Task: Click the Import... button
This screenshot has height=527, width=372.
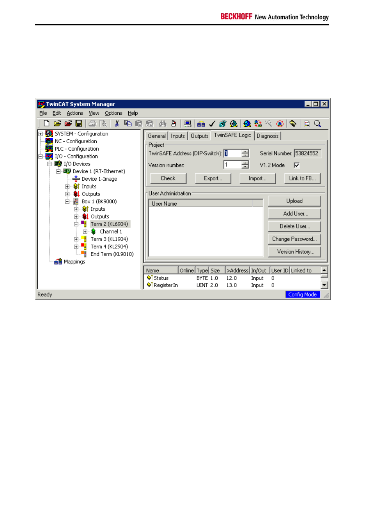Action: (257, 178)
